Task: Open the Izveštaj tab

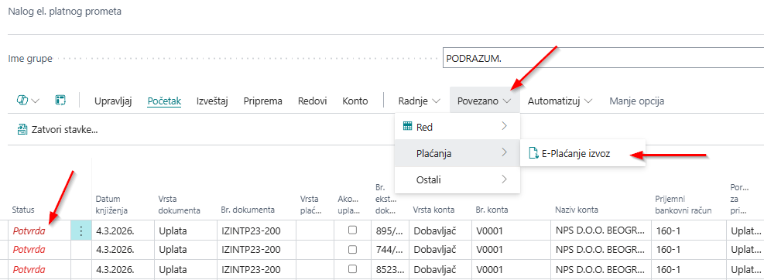Action: pos(212,101)
